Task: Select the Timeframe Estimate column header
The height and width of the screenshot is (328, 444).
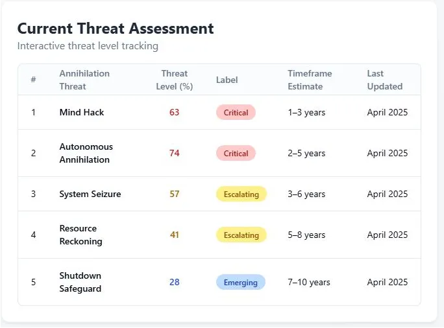Action: [310, 80]
